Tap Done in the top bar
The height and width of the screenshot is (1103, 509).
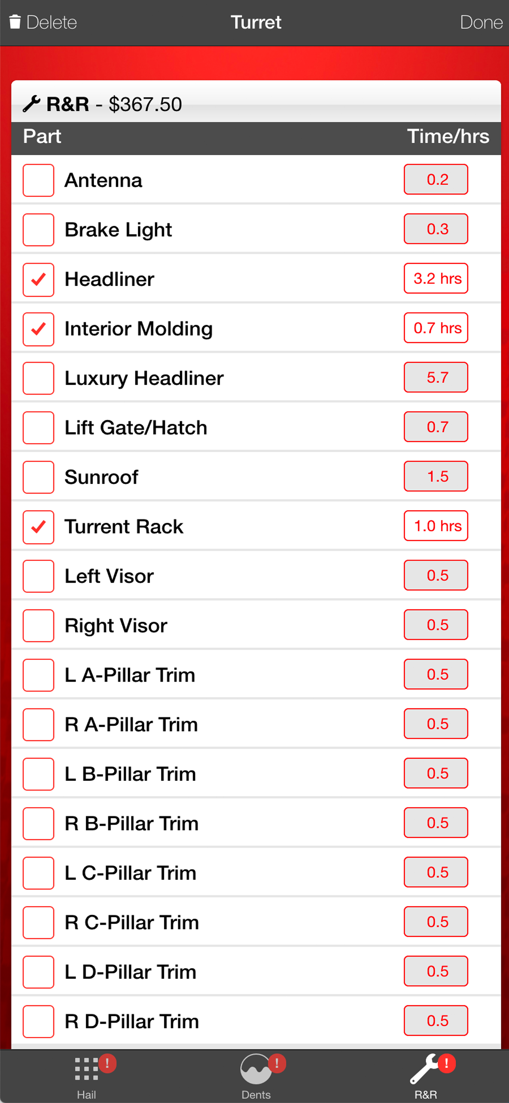[481, 22]
